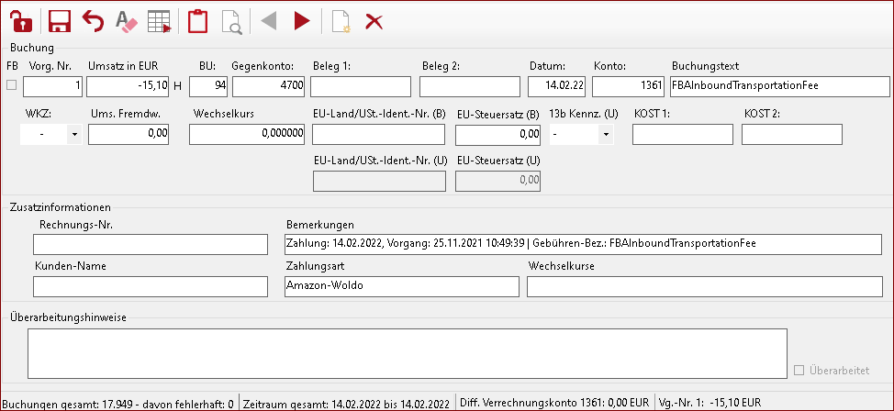
Task: Delete the booking with the red X icon
Action: 374,22
